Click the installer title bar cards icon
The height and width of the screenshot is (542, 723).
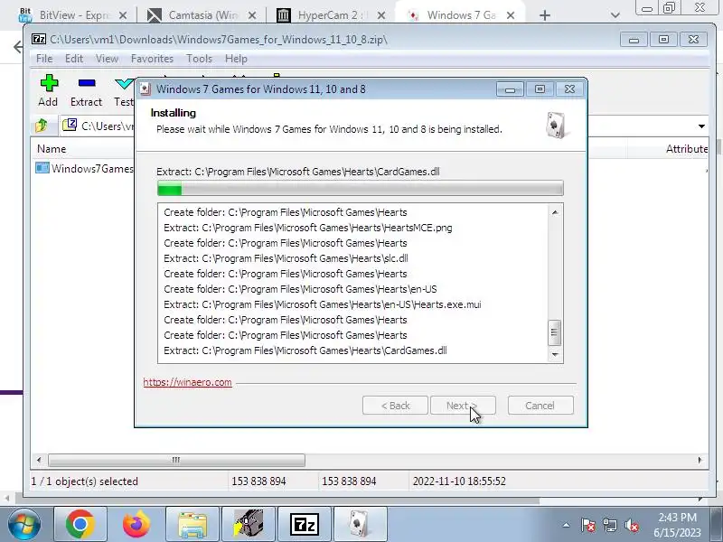click(x=146, y=89)
